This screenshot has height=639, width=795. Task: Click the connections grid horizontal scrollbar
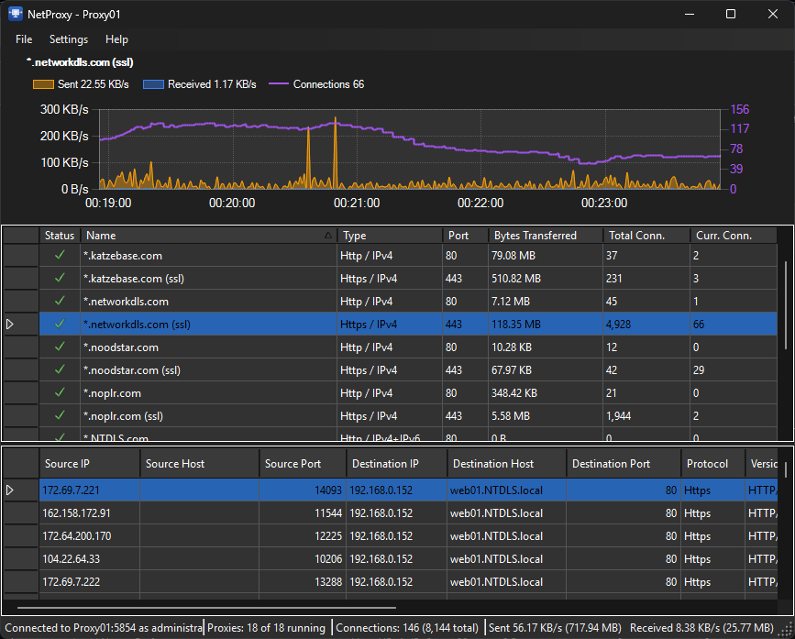pos(206,607)
